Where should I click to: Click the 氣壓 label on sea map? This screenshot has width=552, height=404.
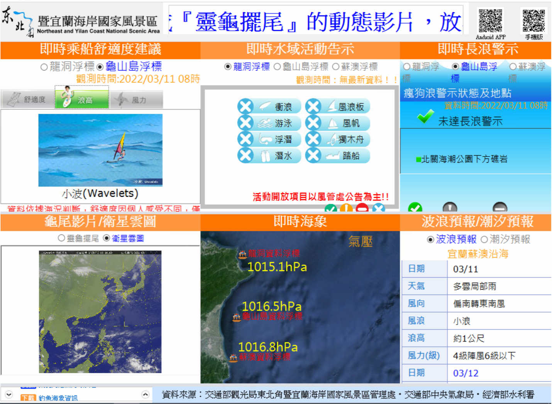pyautogui.click(x=361, y=241)
